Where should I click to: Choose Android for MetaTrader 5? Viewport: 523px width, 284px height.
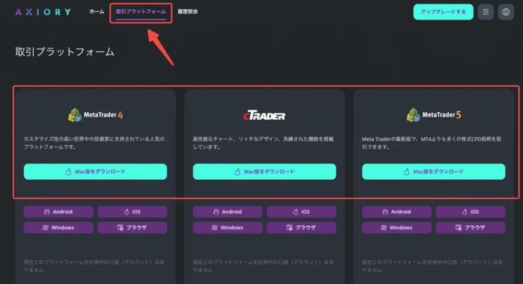pos(396,211)
